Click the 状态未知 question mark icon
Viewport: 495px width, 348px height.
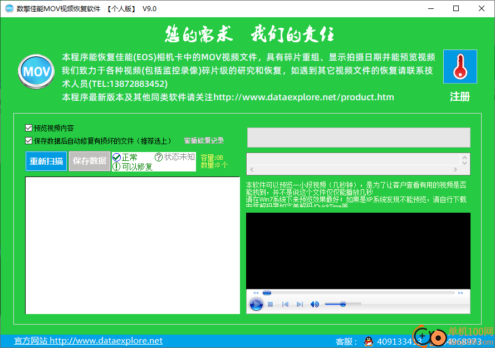click(159, 157)
